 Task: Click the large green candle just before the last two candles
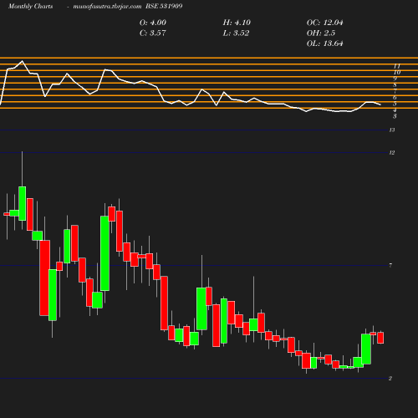coord(366,349)
